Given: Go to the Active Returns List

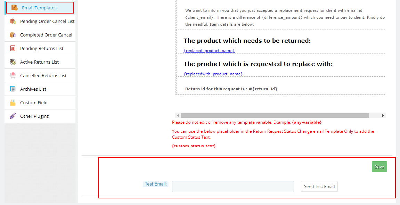Looking at the screenshot, I should click(x=39, y=62).
